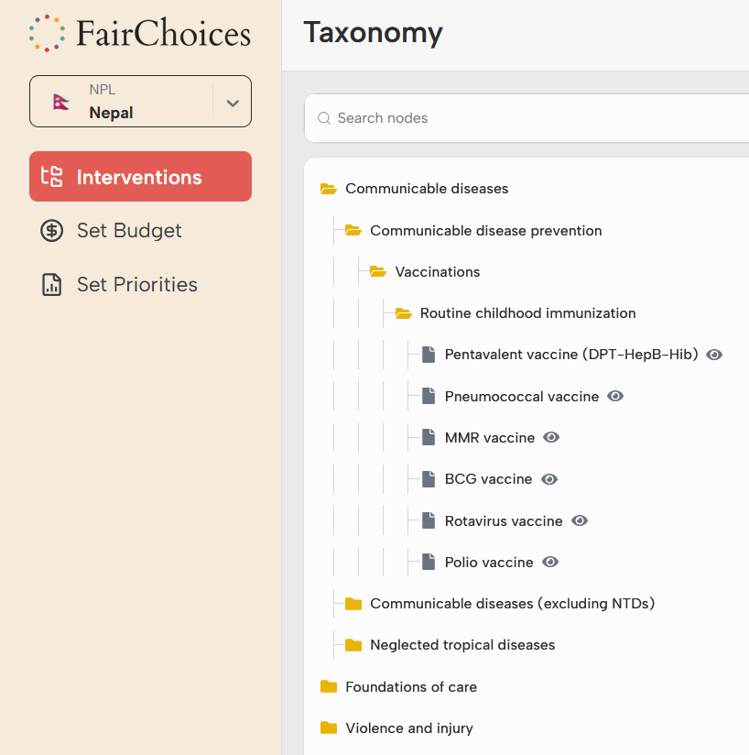
Task: Toggle visibility of MMR vaccine
Action: pos(551,437)
